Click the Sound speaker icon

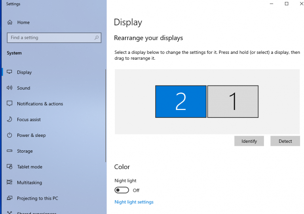9,88
